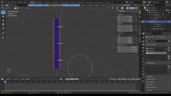The height and width of the screenshot is (96, 171).
Task: Open the Brush settings dropdown
Action: 83,5
